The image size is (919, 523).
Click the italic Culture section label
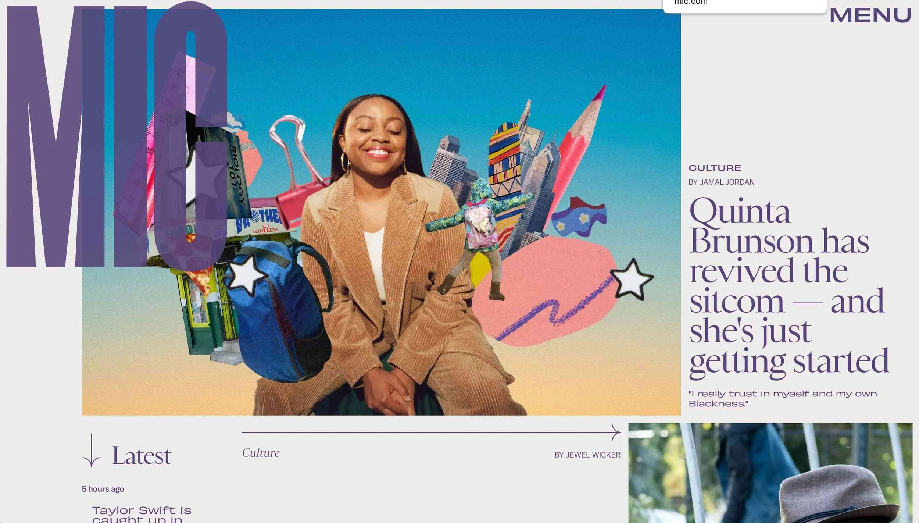261,453
